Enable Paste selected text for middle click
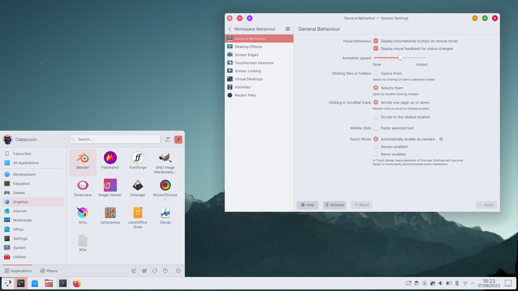 376,128
